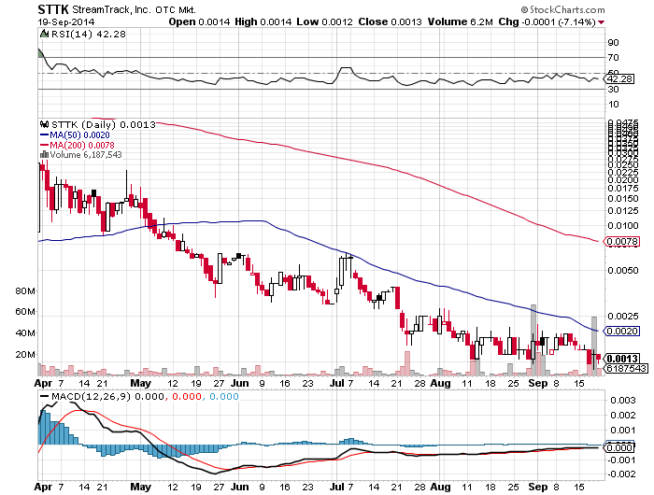Click the -0.002 MACD axis label
Viewport: 654px width, 495px height.
click(x=621, y=474)
